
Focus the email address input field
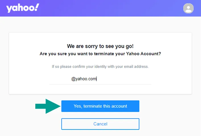(100, 79)
